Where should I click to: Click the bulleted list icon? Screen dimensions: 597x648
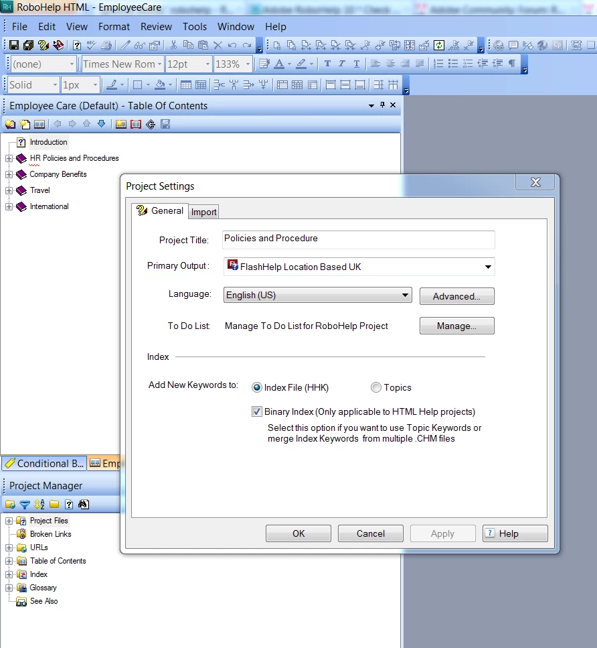click(453, 64)
